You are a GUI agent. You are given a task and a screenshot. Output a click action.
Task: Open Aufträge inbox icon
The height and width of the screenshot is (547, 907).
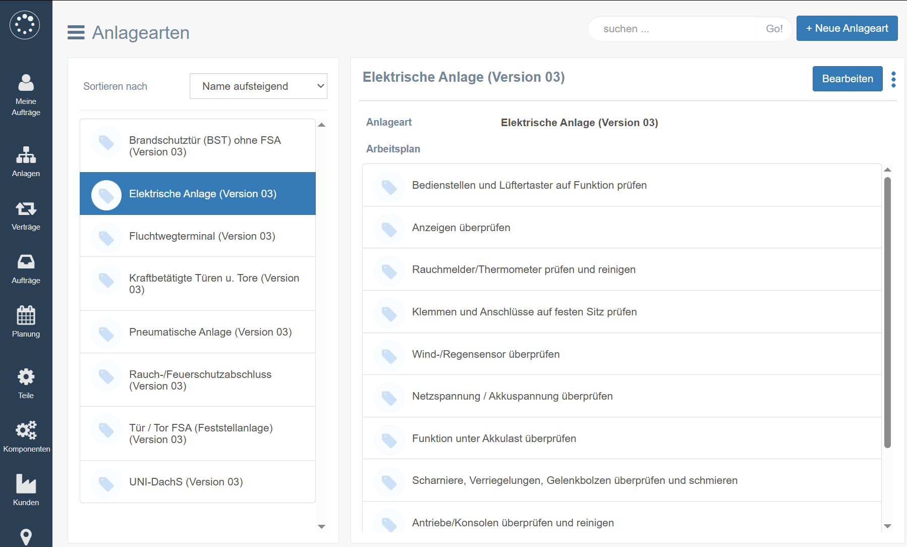(x=26, y=269)
